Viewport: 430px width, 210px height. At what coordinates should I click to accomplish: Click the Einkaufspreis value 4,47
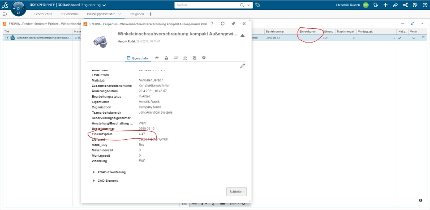[x=142, y=134]
